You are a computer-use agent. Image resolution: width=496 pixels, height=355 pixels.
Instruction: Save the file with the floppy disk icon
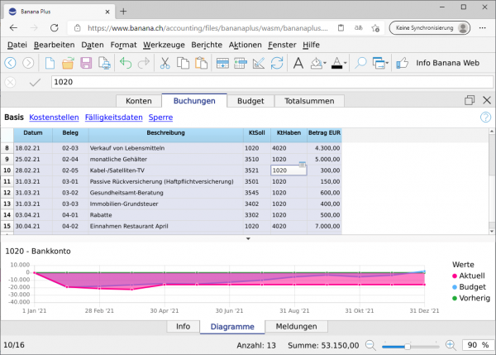click(x=86, y=63)
